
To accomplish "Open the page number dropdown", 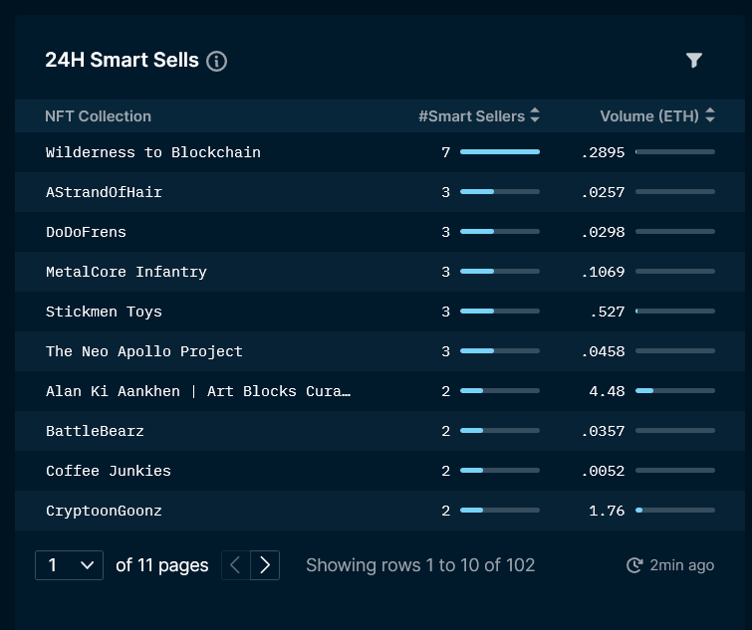I will (69, 565).
